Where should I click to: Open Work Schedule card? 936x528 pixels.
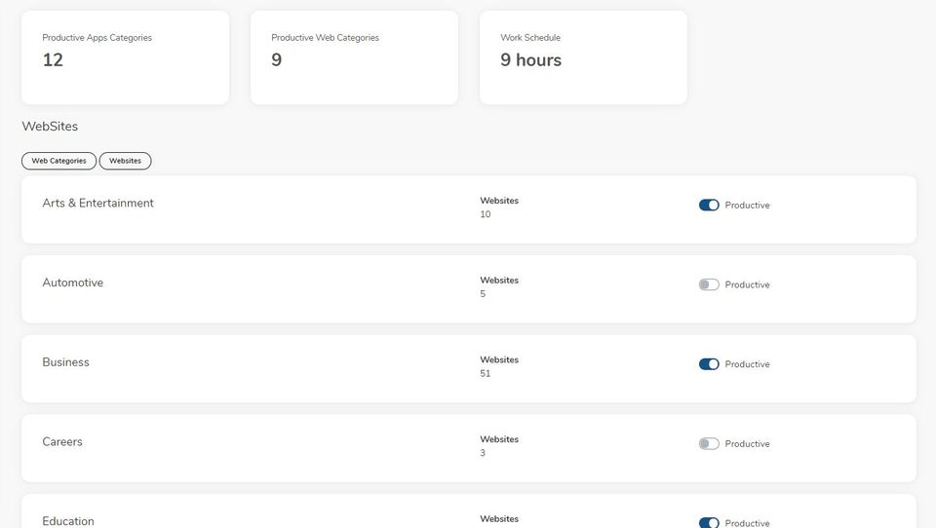pyautogui.click(x=583, y=57)
